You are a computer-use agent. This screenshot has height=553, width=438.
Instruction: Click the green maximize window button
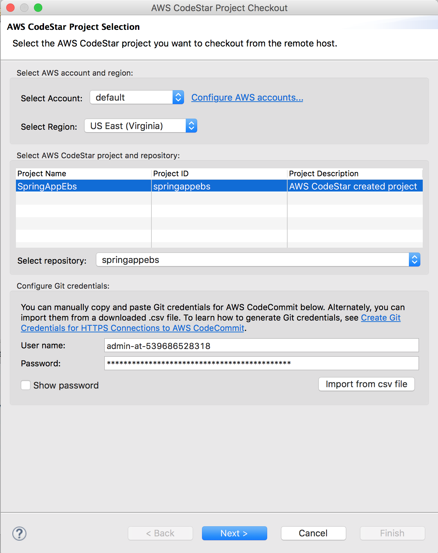pyautogui.click(x=38, y=8)
